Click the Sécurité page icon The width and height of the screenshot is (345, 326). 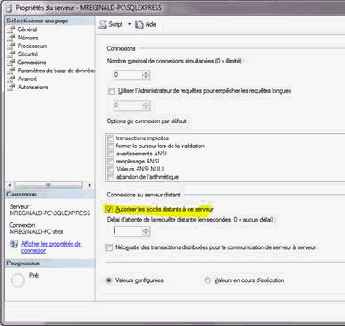12,54
